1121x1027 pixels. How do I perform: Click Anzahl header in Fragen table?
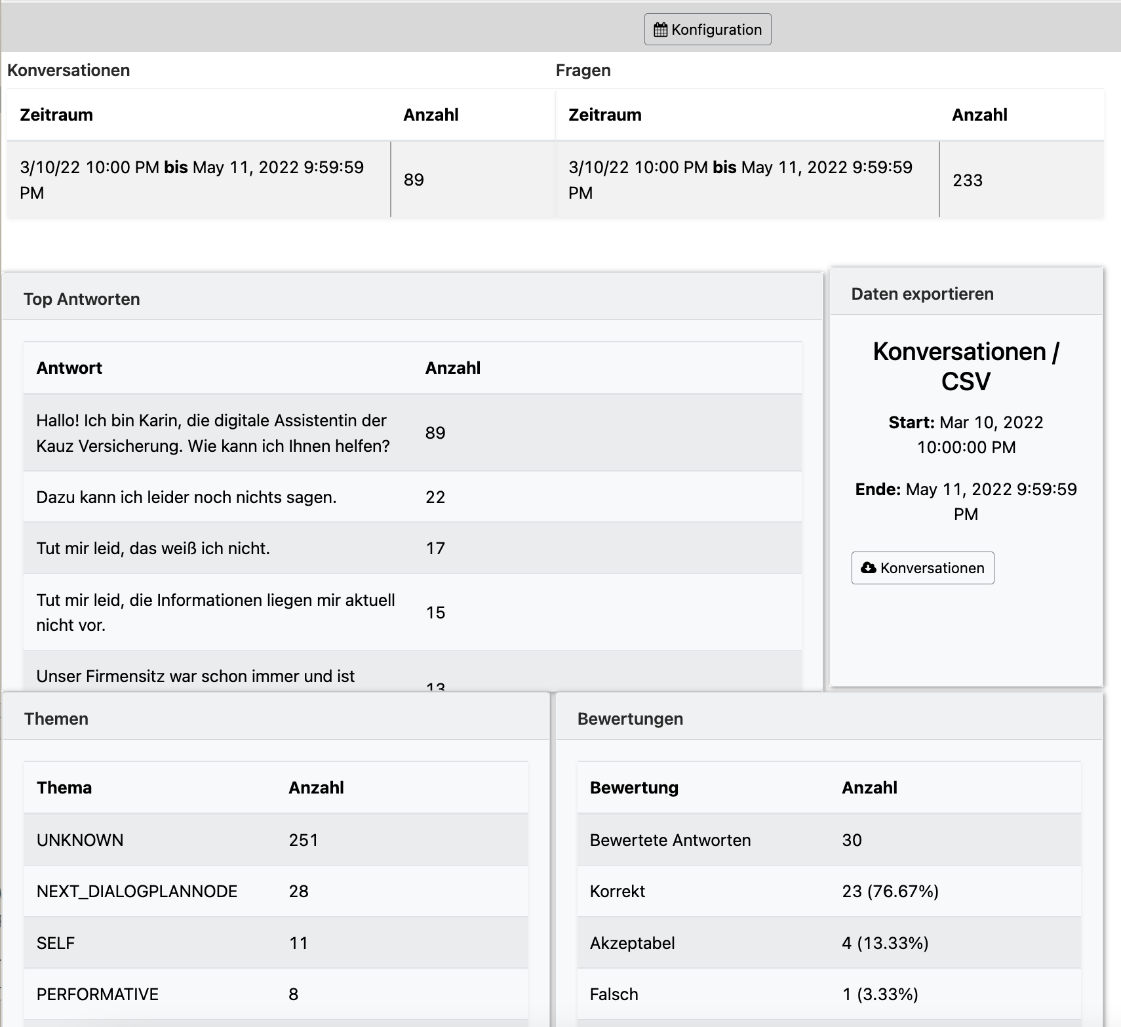coord(979,115)
